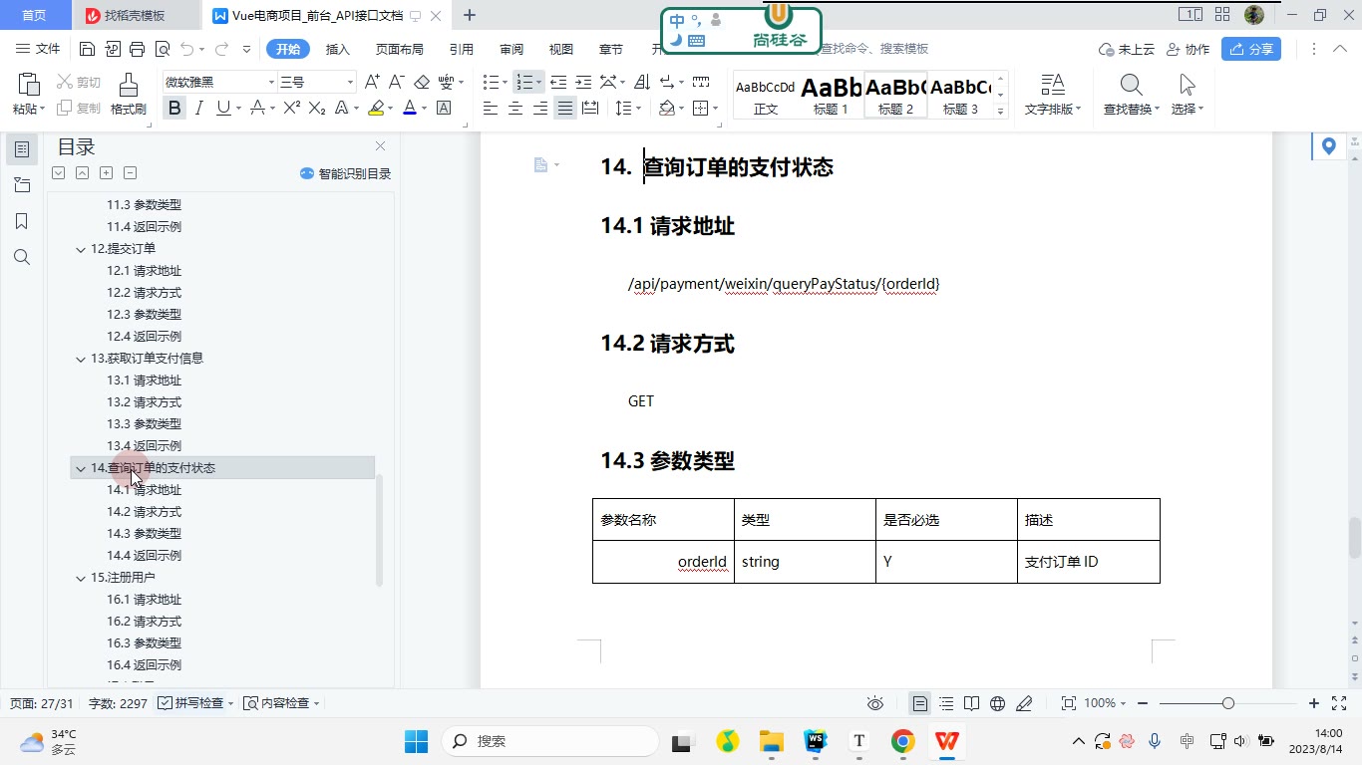Go to 14.3 参数类型 in outline
Image resolution: width=1362 pixels, height=765 pixels.
click(145, 534)
